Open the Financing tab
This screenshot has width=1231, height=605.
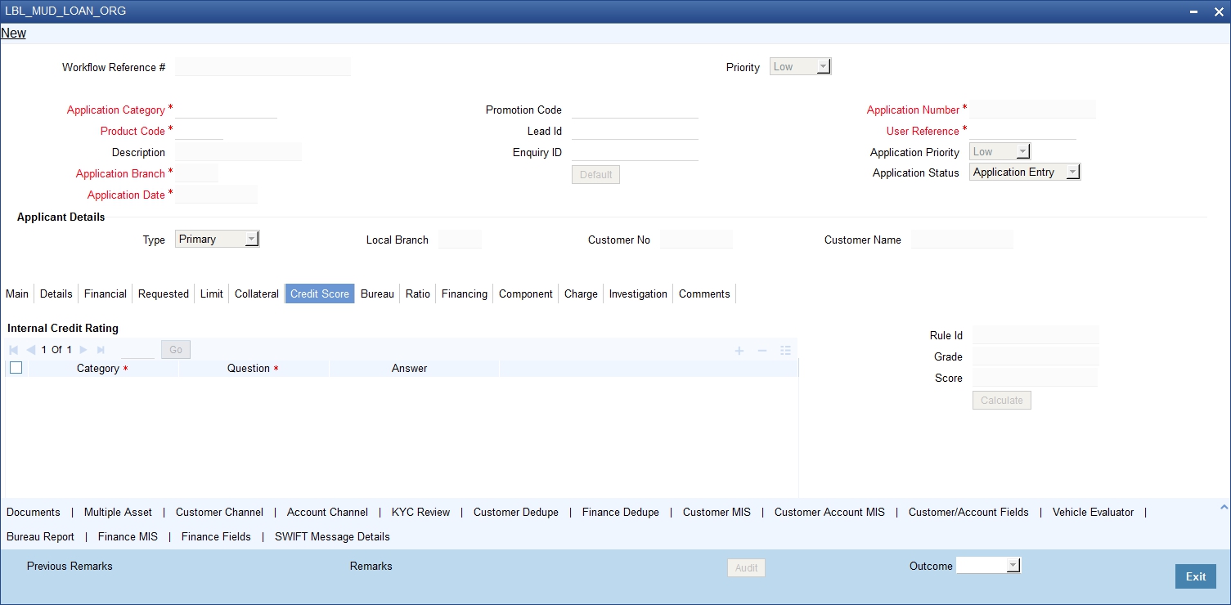coord(465,294)
